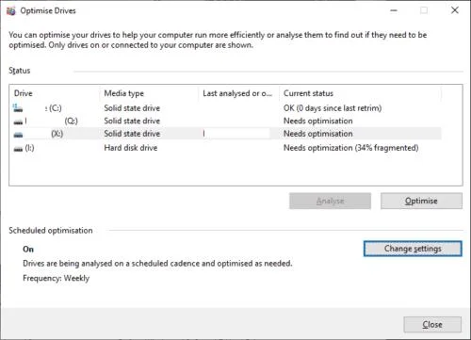Select the I: hard disk drive icon
This screenshot has width=471, height=340.
[18, 149]
